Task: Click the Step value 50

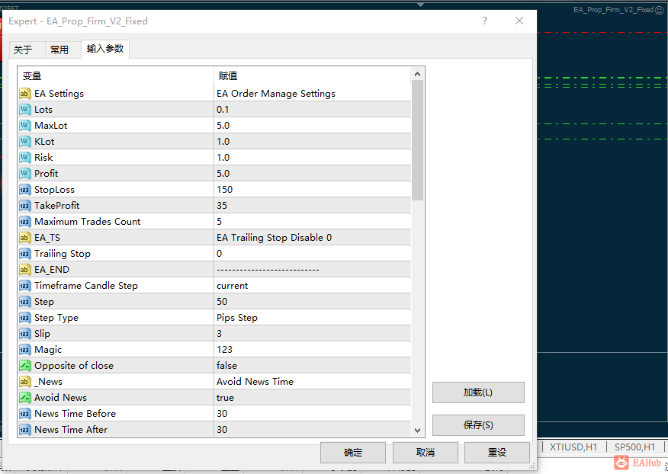Action: point(222,302)
